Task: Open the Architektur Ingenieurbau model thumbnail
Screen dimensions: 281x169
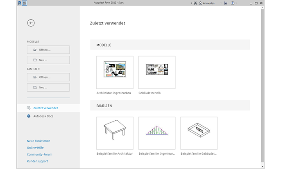Action: (x=115, y=72)
